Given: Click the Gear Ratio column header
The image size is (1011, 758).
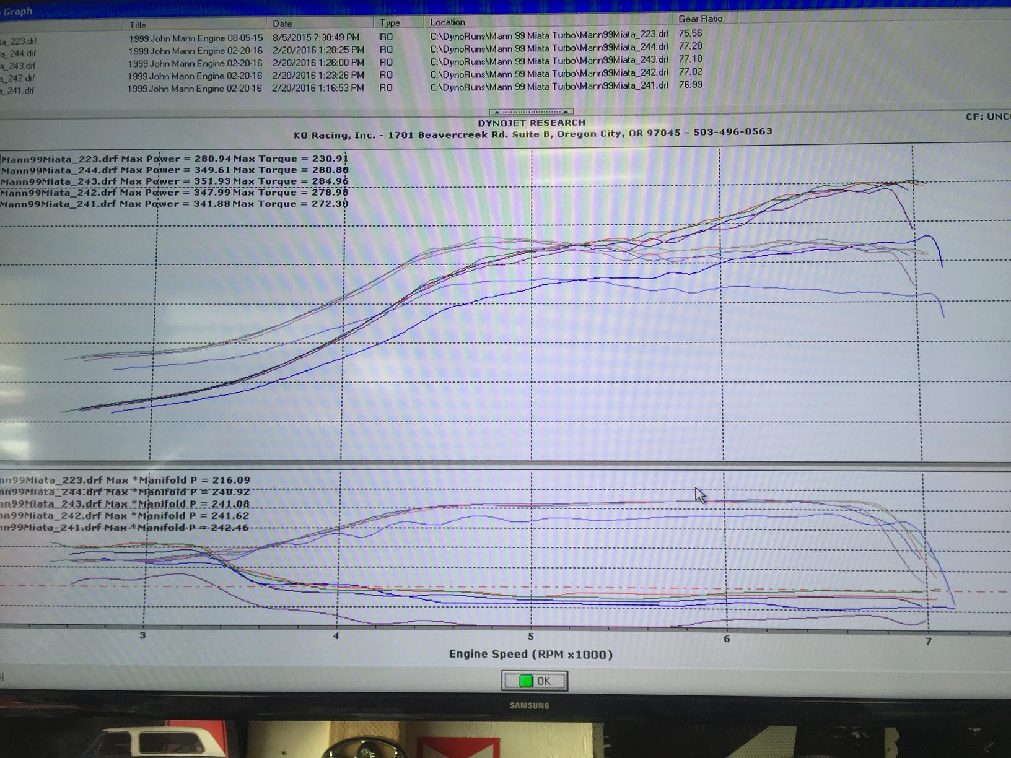Looking at the screenshot, I should (700, 19).
